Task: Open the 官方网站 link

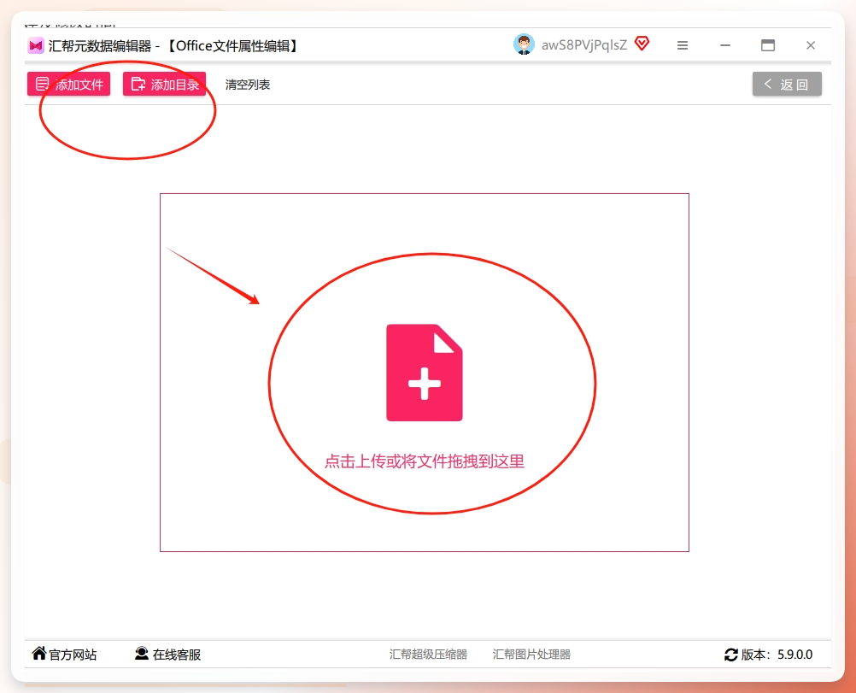Action: [x=64, y=655]
